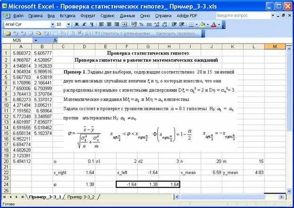Open Name Box dropdown arrow
294x208 pixels.
coord(35,40)
